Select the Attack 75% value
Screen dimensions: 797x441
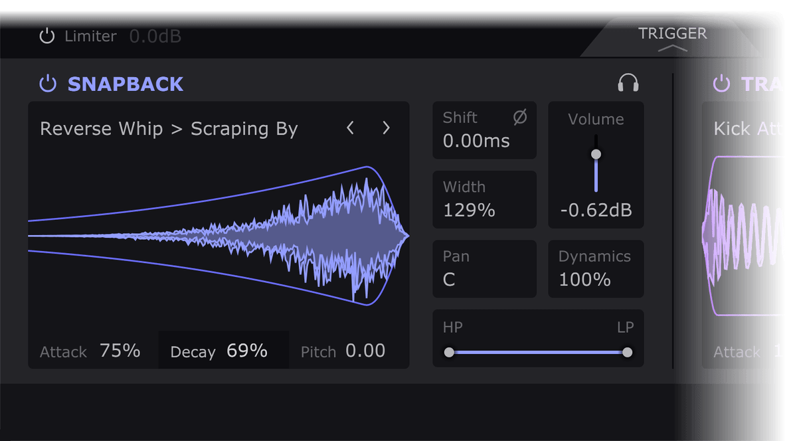[120, 351]
